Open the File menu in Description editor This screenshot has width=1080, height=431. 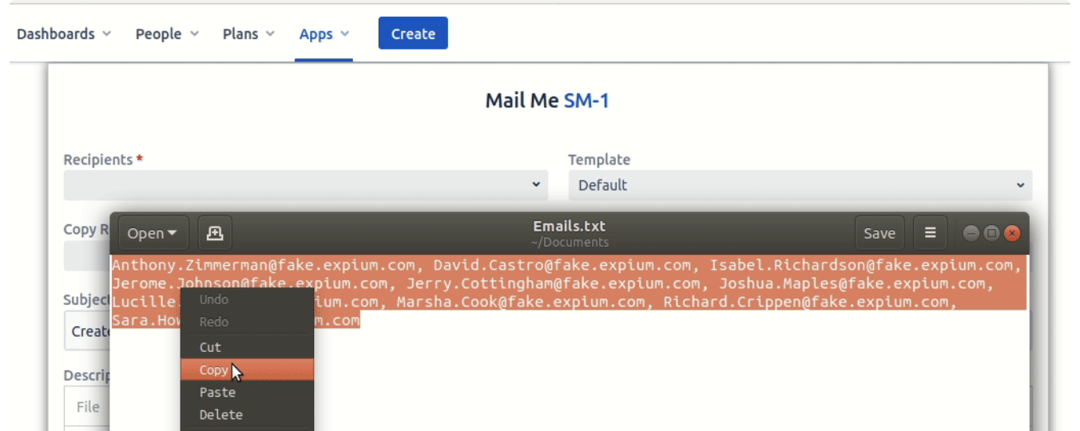point(88,407)
